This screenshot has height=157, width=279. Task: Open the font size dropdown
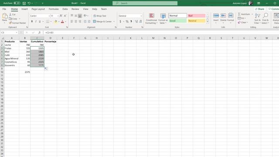(x=58, y=16)
